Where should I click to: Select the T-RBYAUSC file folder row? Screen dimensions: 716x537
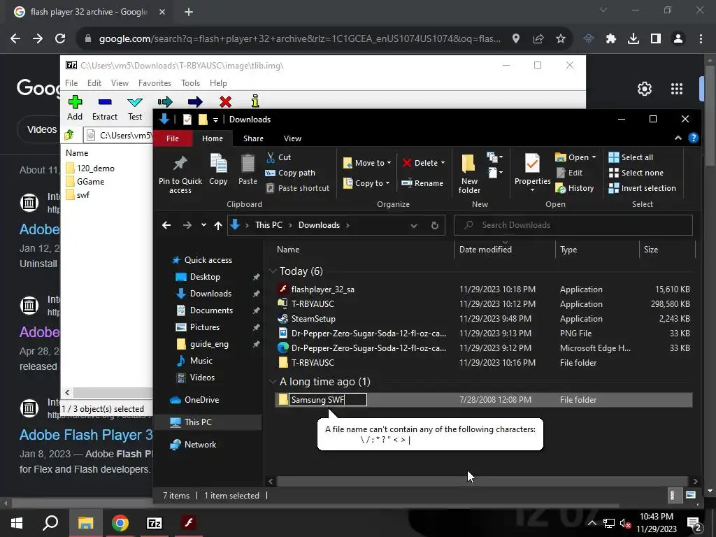tap(484, 363)
